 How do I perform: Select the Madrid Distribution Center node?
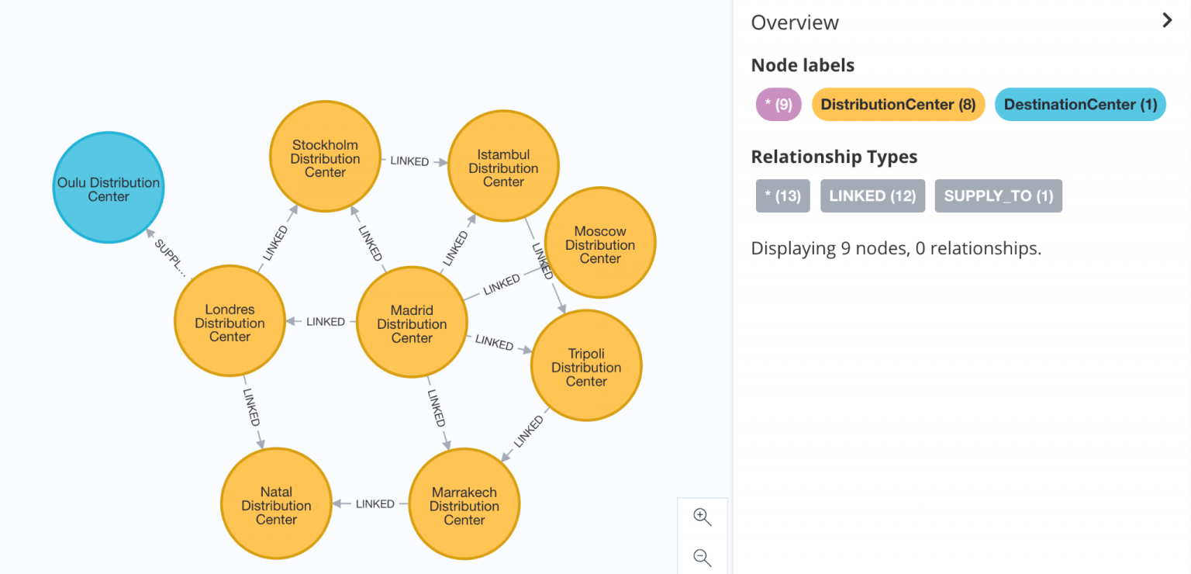(413, 322)
